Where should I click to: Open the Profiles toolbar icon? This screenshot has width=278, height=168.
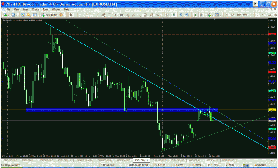[13, 15]
